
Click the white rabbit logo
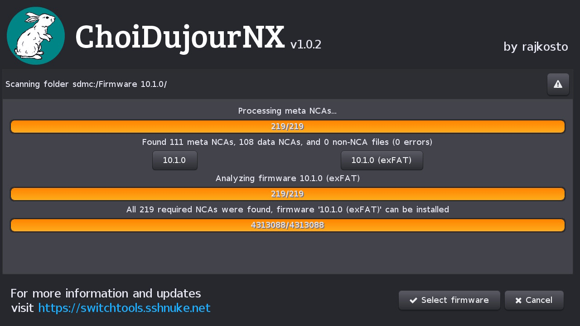36,36
